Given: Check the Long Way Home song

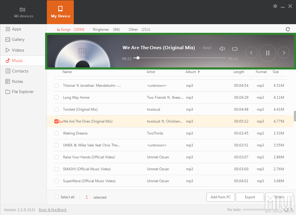Looking at the screenshot, I should [x=56, y=98].
